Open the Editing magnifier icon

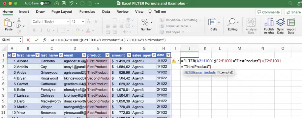click(231, 22)
